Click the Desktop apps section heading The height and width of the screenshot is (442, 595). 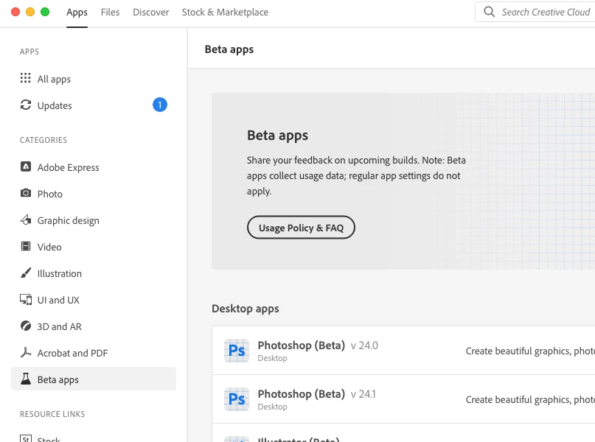pos(245,309)
